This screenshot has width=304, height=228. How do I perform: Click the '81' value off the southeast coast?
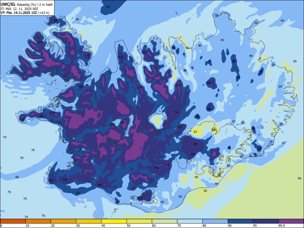(284, 143)
